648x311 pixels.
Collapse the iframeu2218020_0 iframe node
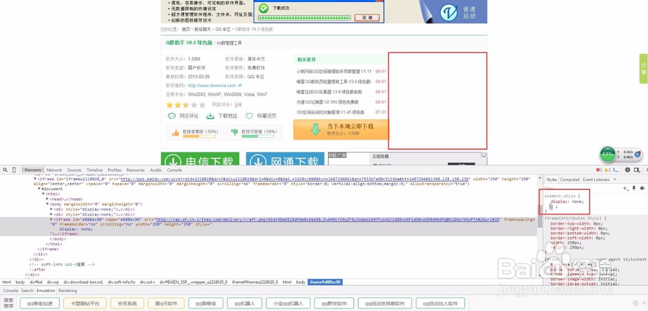coord(35,179)
